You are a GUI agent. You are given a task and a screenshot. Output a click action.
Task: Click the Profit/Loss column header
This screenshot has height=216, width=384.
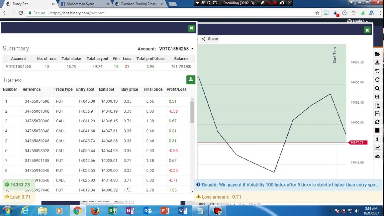pos(176,89)
